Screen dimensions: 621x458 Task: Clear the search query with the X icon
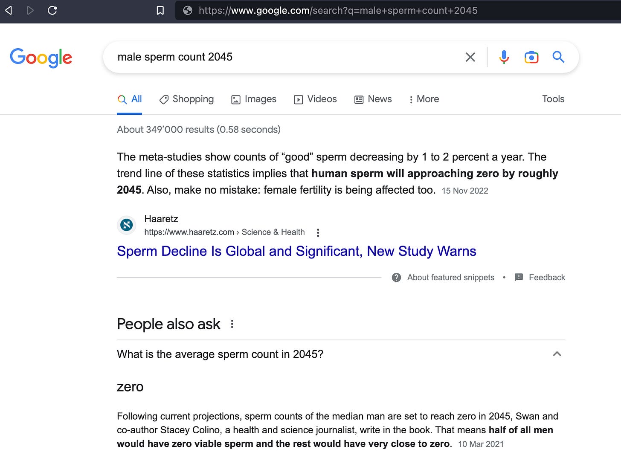pyautogui.click(x=470, y=57)
